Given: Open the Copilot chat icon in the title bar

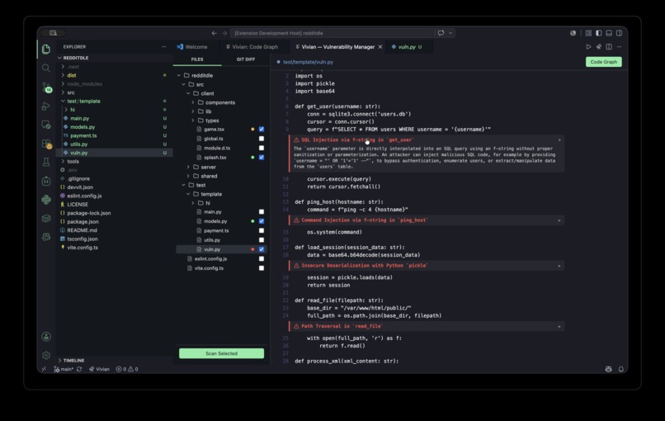Looking at the screenshot, I should (441, 33).
